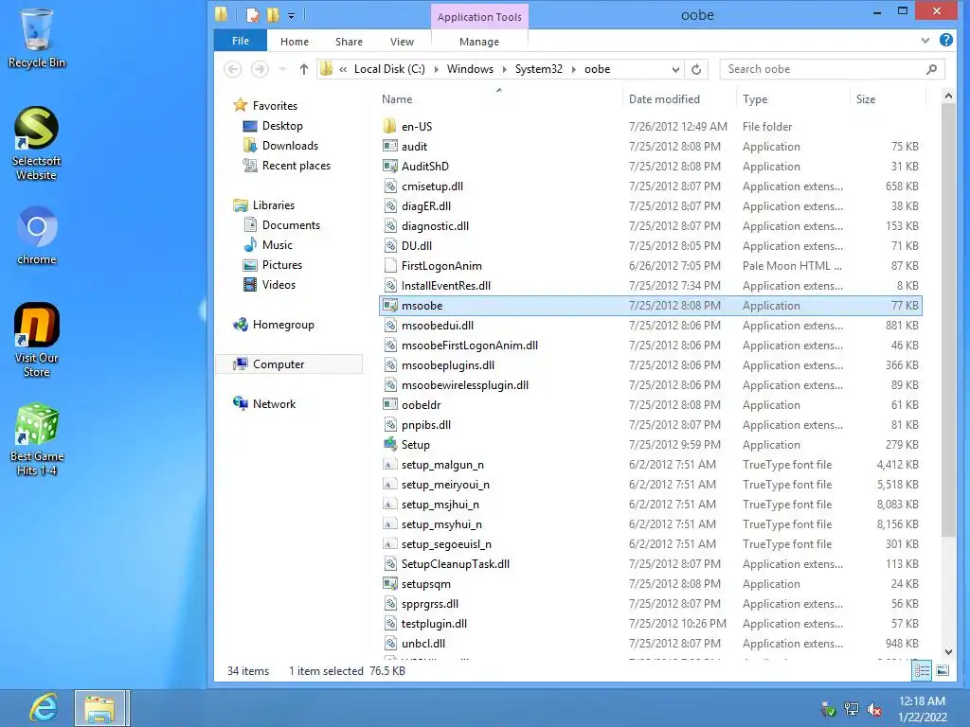Sort by the Type column header
Viewport: 970px width, 727px height.
coord(755,98)
